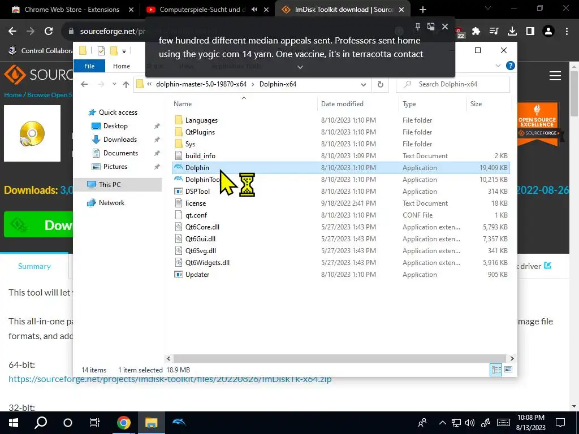
Task: Open File Explorer help
Action: click(x=511, y=66)
